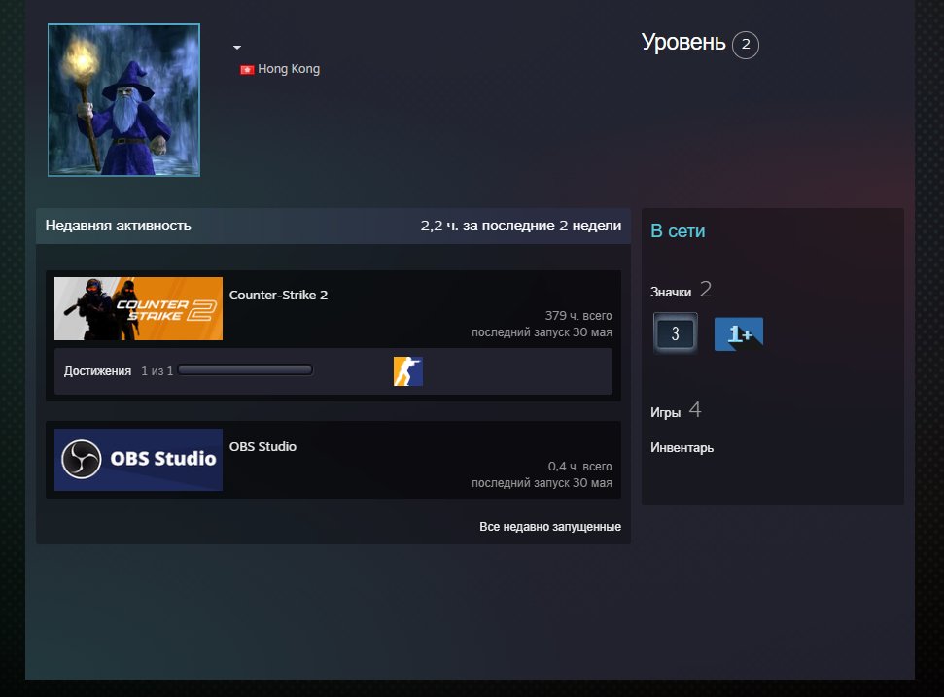Click the Counter-Strike achievement icon
Viewport: 944px width, 697px height.
(408, 371)
